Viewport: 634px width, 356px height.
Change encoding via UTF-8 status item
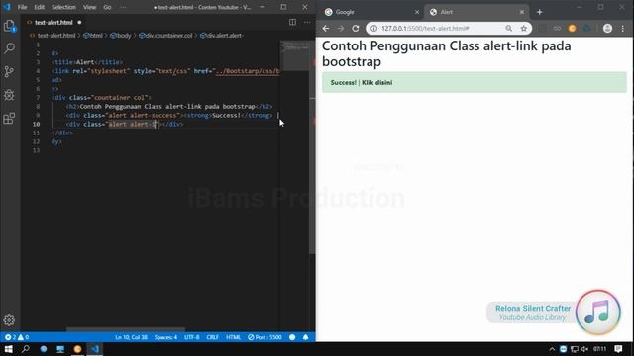click(x=191, y=337)
